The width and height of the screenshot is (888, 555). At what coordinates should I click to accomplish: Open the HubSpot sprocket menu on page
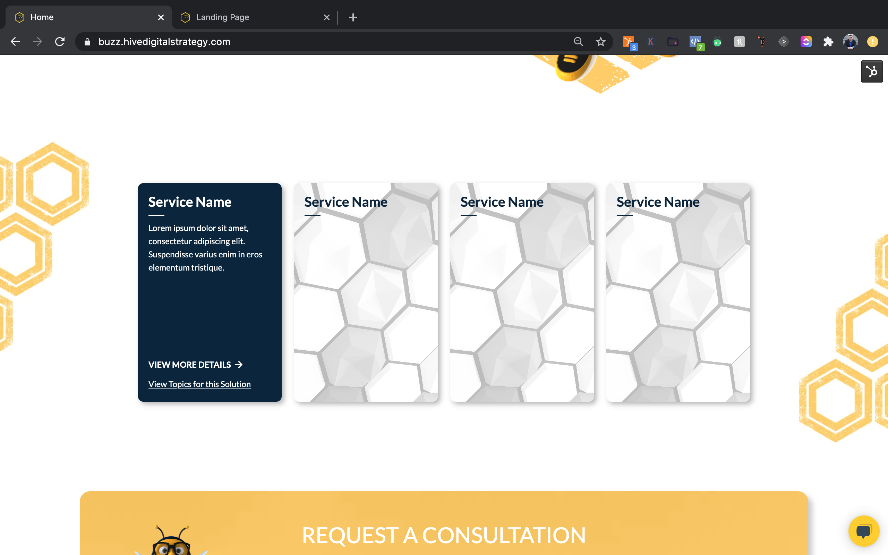pos(871,71)
